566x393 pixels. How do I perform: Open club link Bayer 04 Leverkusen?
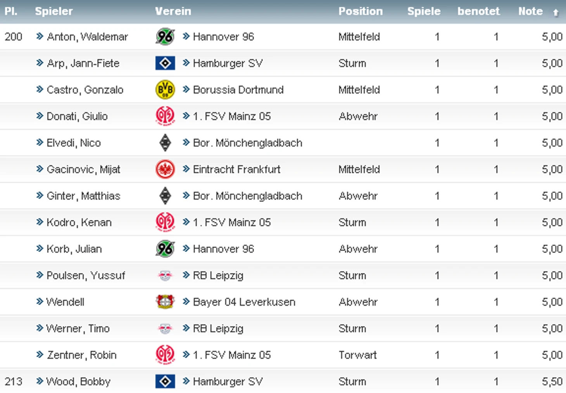244,302
